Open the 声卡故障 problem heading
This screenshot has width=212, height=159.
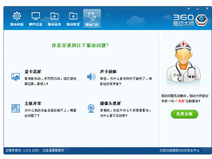108,72
